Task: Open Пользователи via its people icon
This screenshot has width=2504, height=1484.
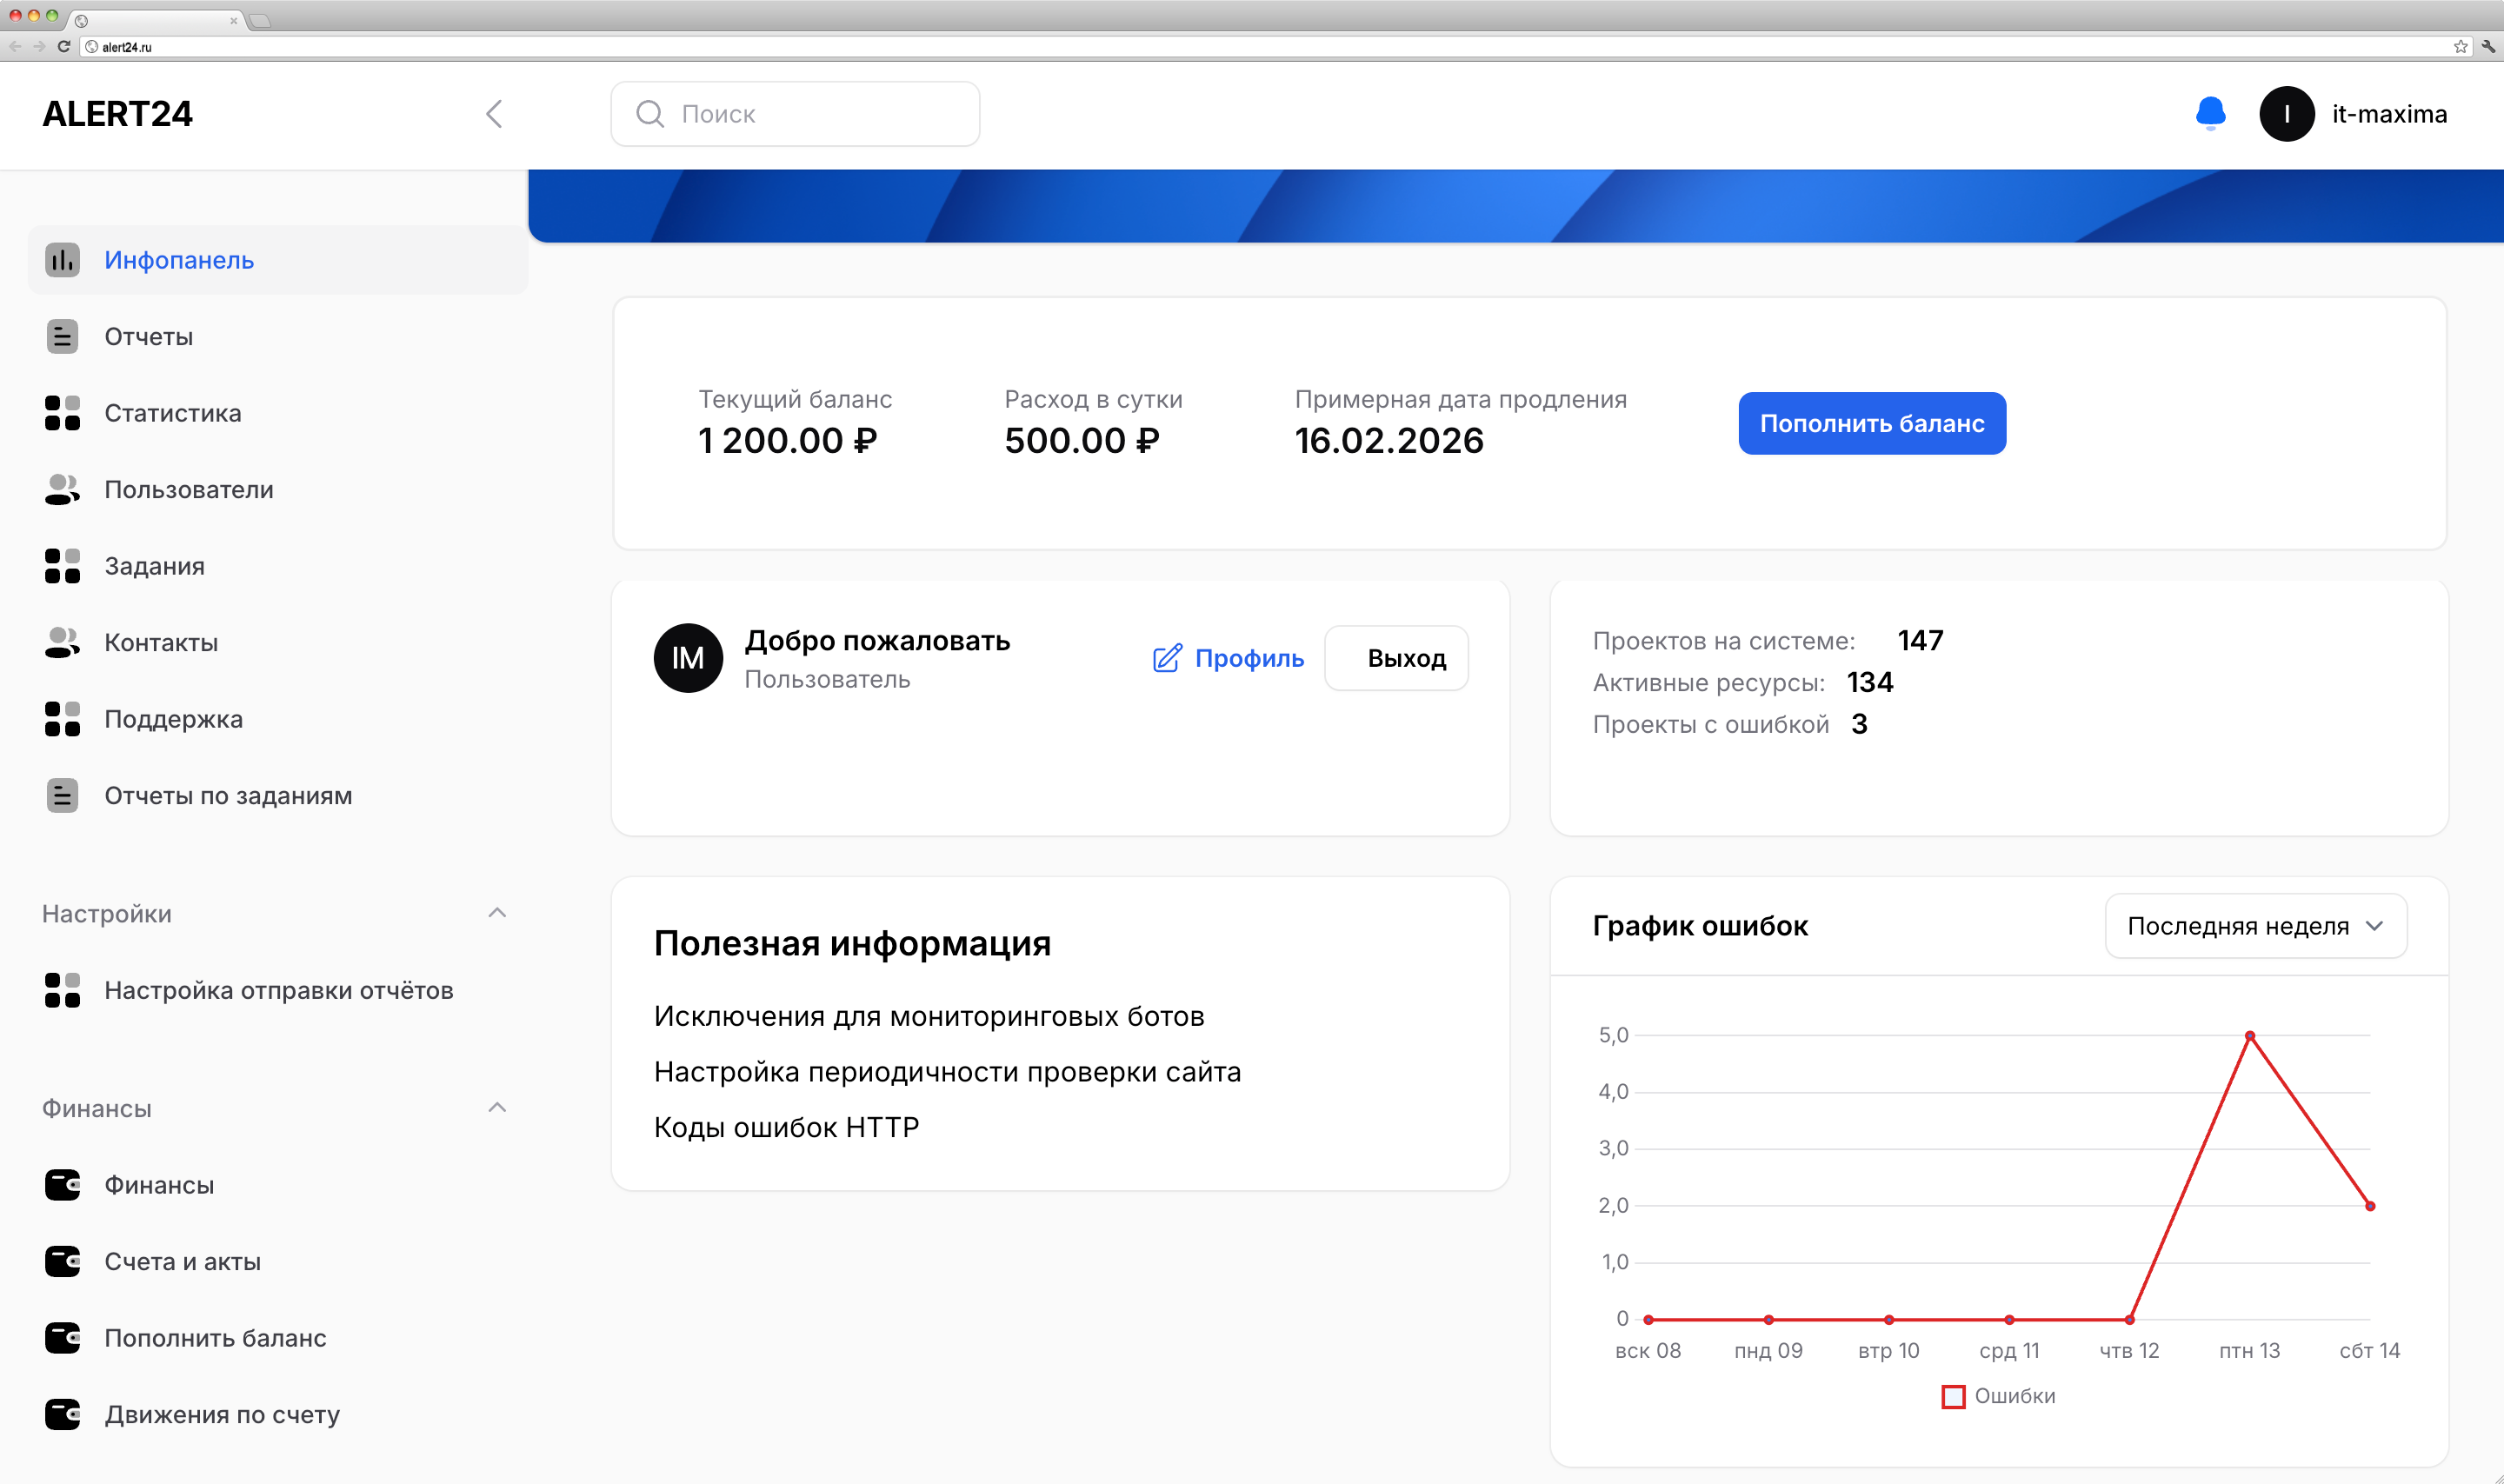Action: pyautogui.click(x=62, y=489)
